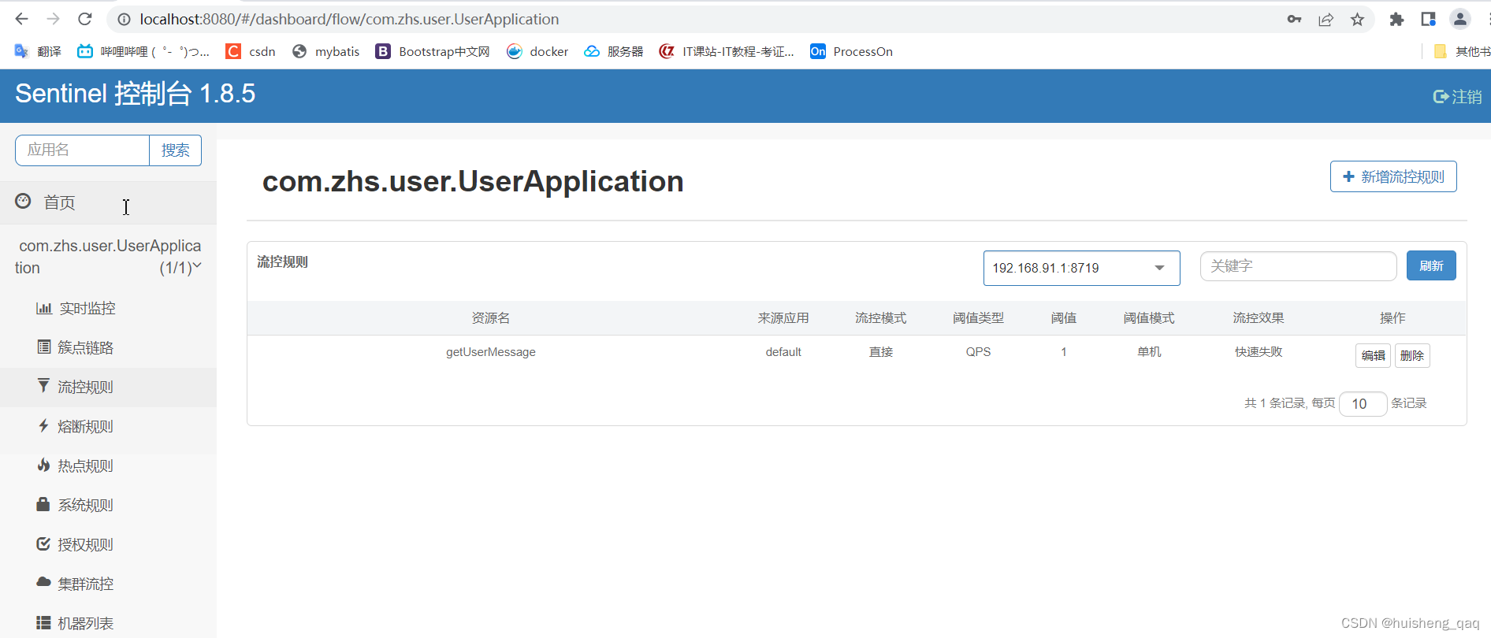Open the browser profile avatar
Image resolution: width=1491 pixels, height=638 pixels.
pos(1460,20)
